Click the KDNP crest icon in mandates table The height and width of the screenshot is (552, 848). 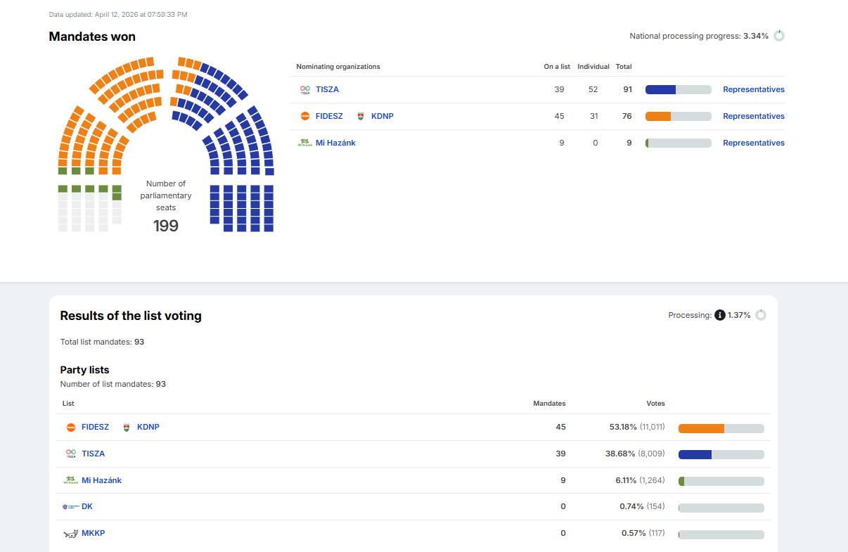point(361,116)
